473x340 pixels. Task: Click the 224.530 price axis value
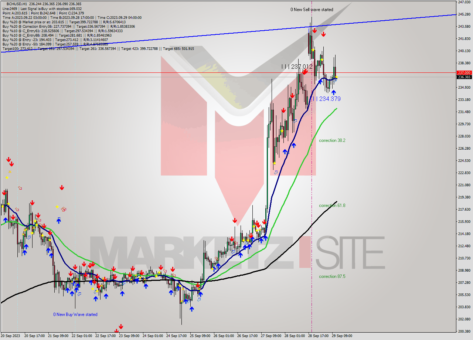(464, 161)
